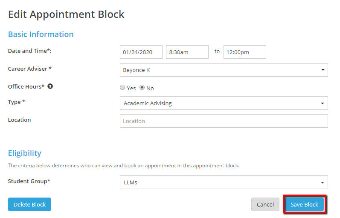Click the Edit Appointment Block title
Screen dimensions: 340x218
point(66,14)
